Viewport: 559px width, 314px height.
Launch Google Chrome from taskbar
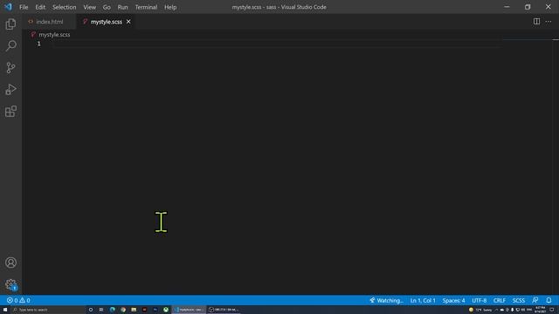pyautogui.click(x=123, y=310)
